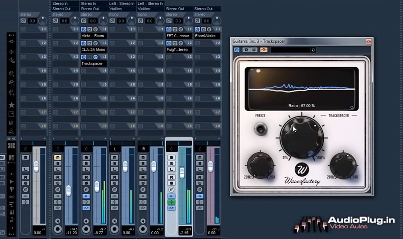Click the -8.77 level value field
Image resolution: width=403 pixels, height=239 pixels.
100,233
